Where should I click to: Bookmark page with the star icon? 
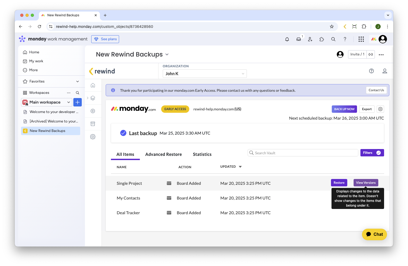(x=332, y=27)
